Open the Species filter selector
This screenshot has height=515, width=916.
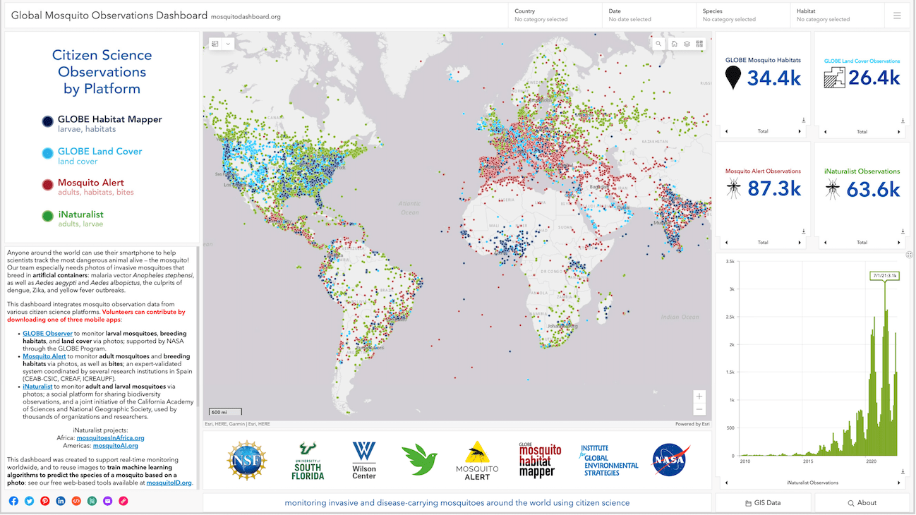coord(742,15)
